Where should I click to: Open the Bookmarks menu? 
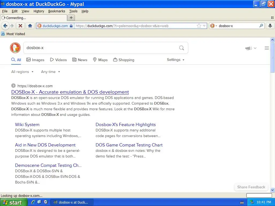(x=57, y=11)
